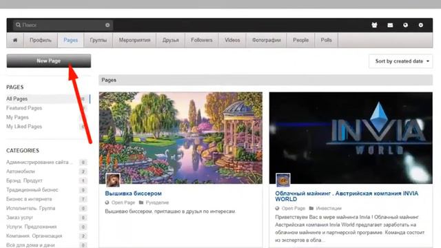Open the Услуги. Предложения category
Viewport: 441px width, 248px height.
31,227
